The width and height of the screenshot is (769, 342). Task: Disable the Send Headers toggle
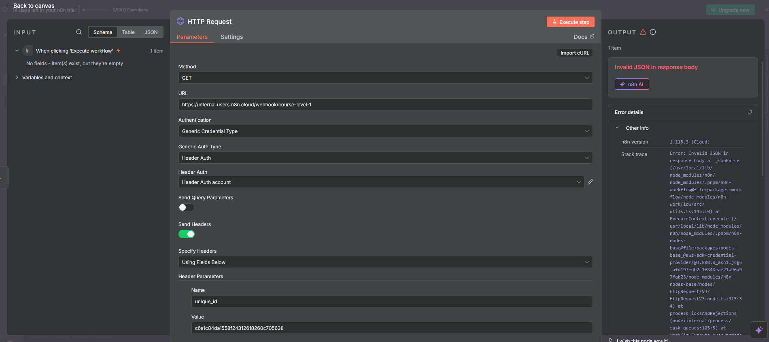(x=187, y=234)
